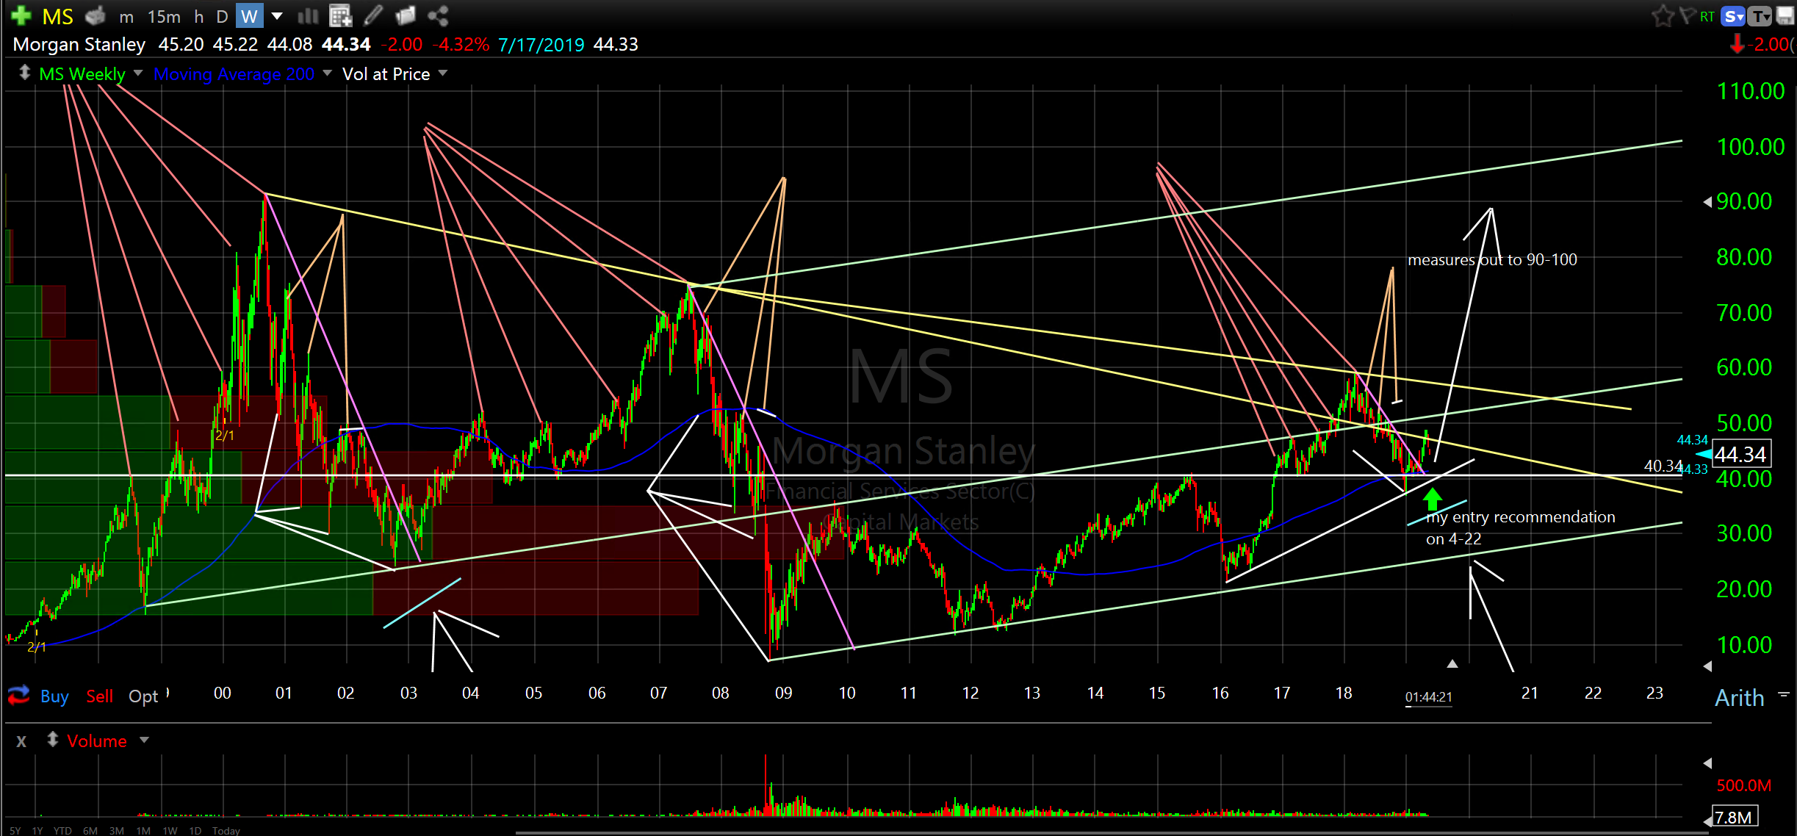1797x836 pixels.
Task: Expand the Vol at Price dropdown
Action: [x=443, y=73]
